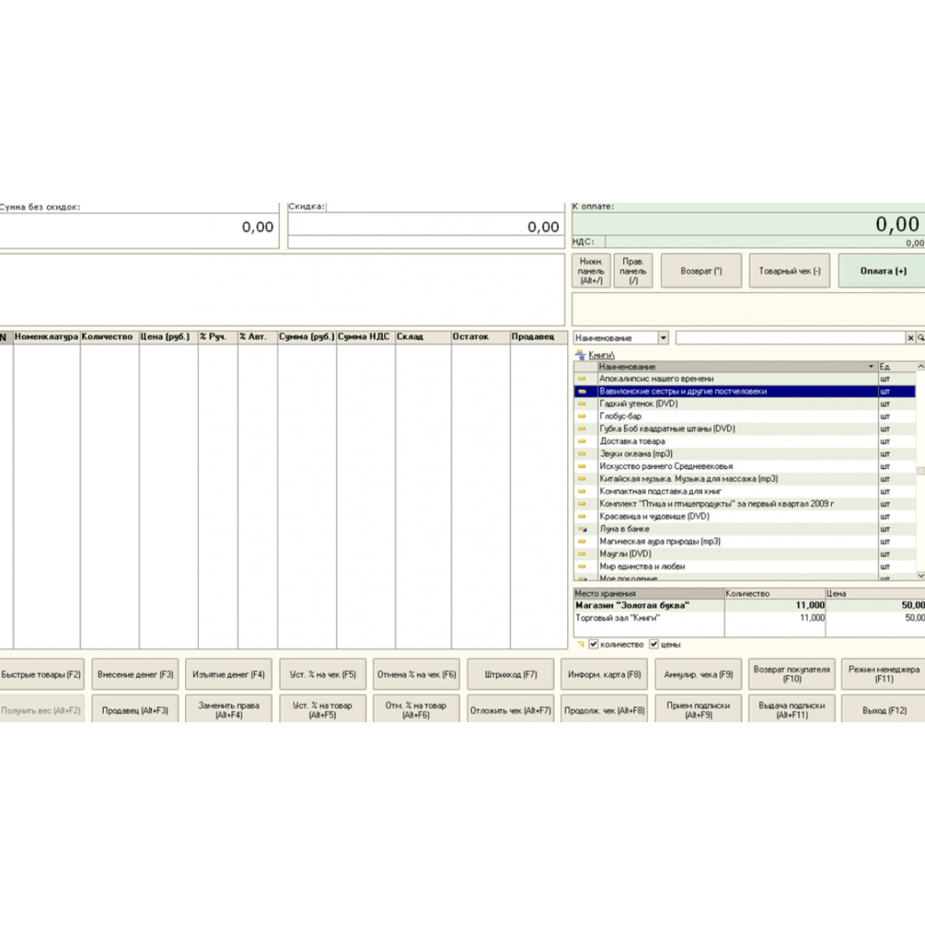This screenshot has height=925, width=925.
Task: Open the Книги\ folder link
Action: [x=601, y=355]
